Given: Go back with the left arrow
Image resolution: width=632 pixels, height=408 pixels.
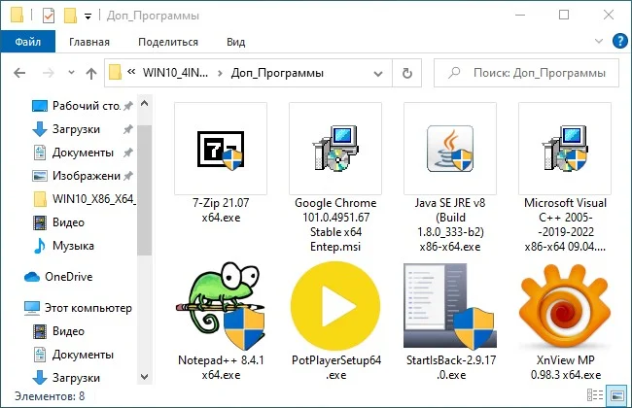Looking at the screenshot, I should click(x=19, y=73).
